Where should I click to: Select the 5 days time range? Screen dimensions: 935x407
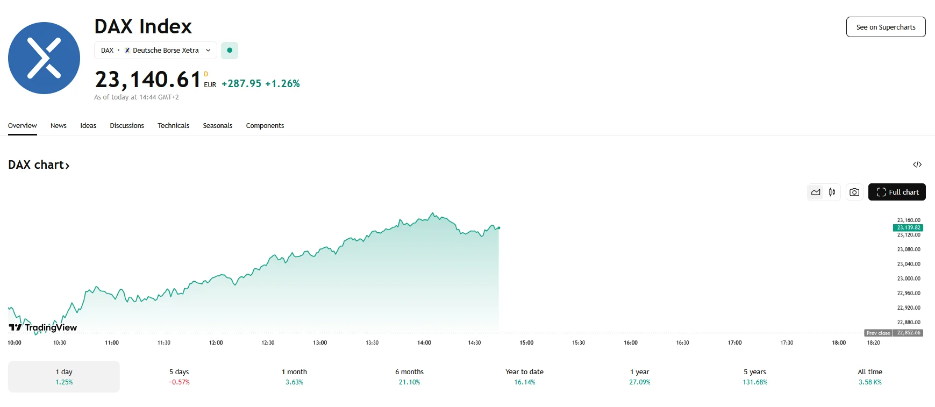coord(180,376)
